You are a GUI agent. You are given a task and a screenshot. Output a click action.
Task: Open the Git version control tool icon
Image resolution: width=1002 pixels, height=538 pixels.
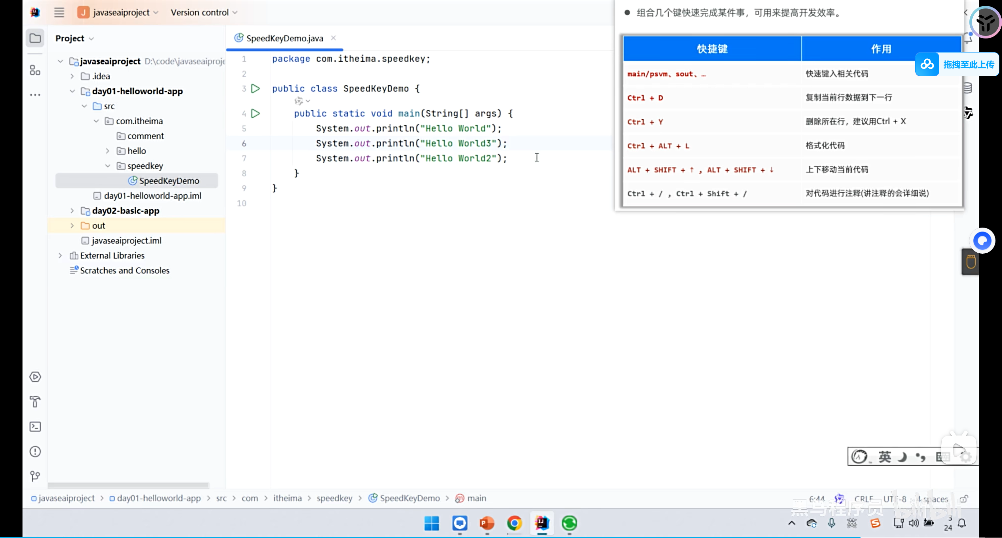tap(35, 476)
